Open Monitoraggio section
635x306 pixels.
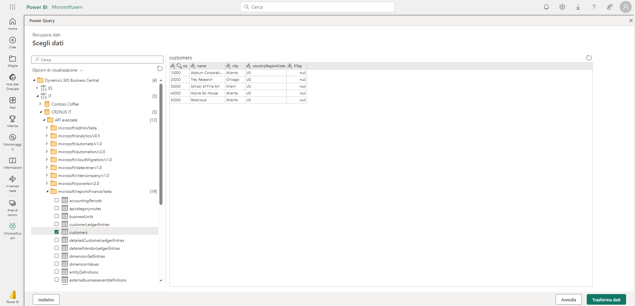point(13,142)
